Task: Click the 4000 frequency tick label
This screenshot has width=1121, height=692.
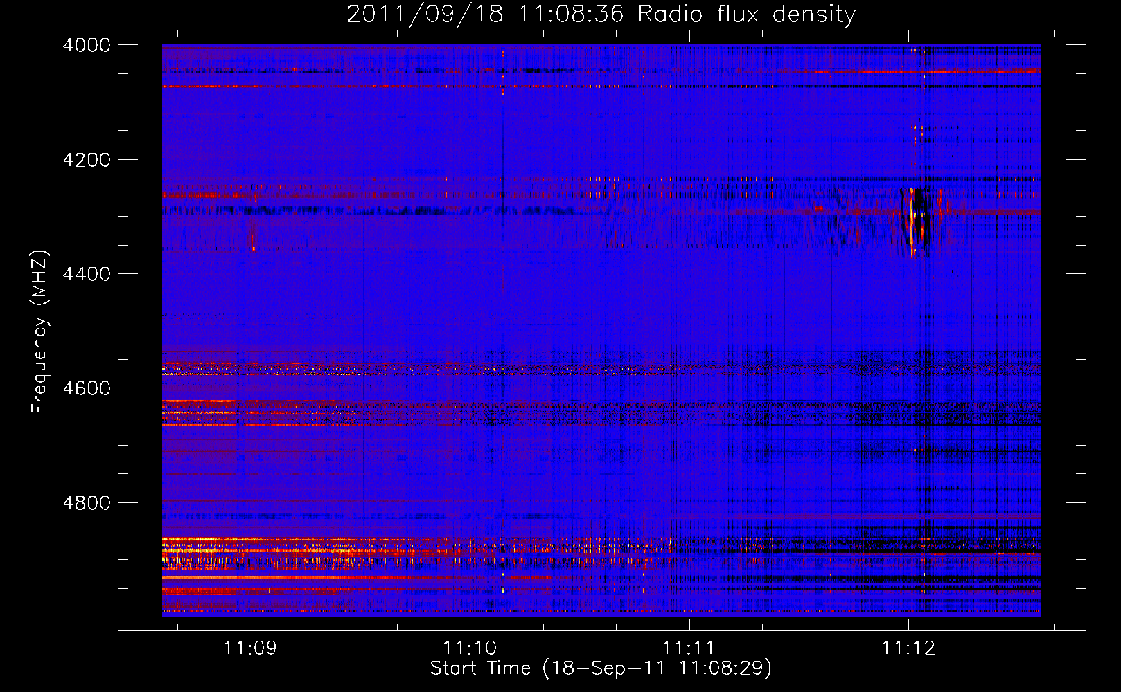Action: click(x=87, y=45)
